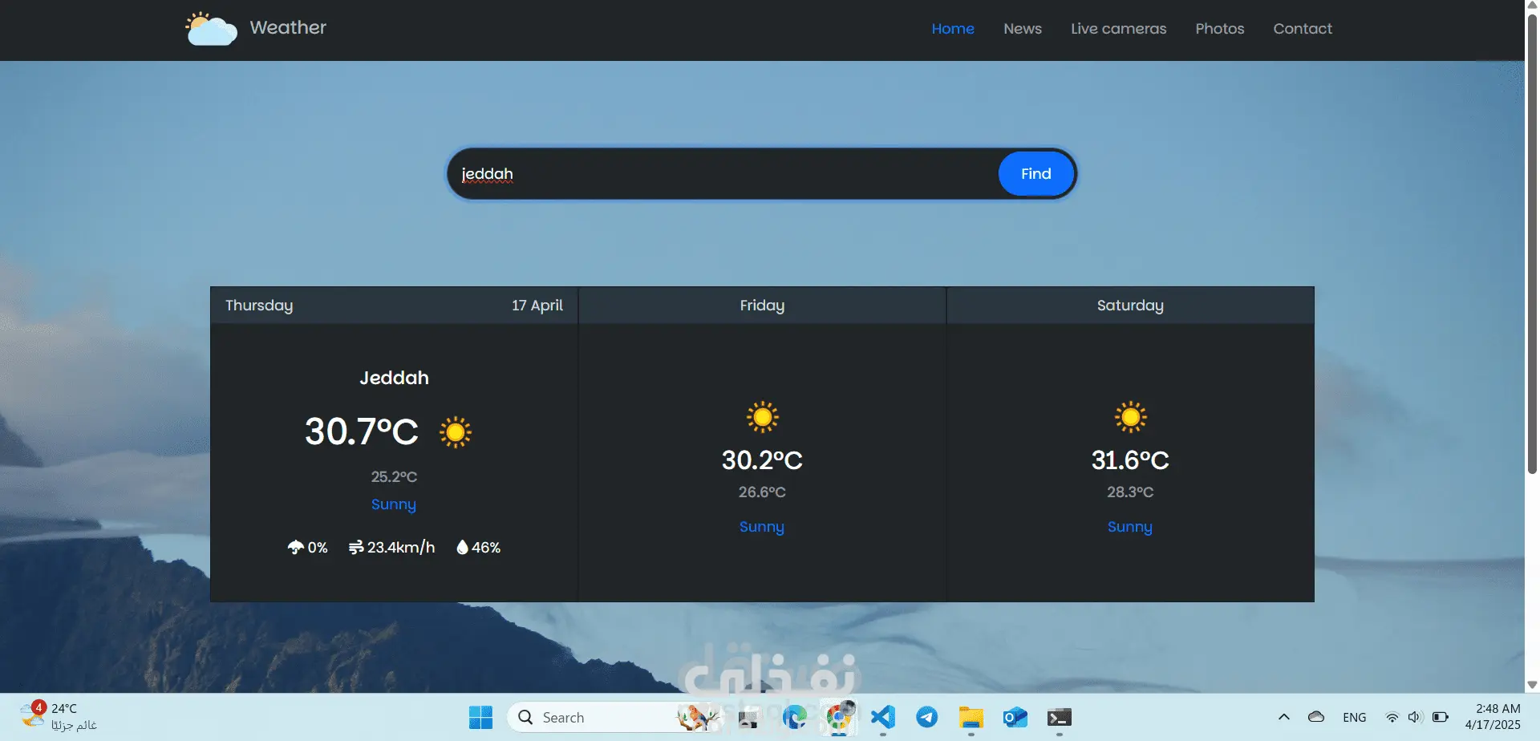Open the Contact nav item
The height and width of the screenshot is (741, 1540).
[x=1303, y=29]
